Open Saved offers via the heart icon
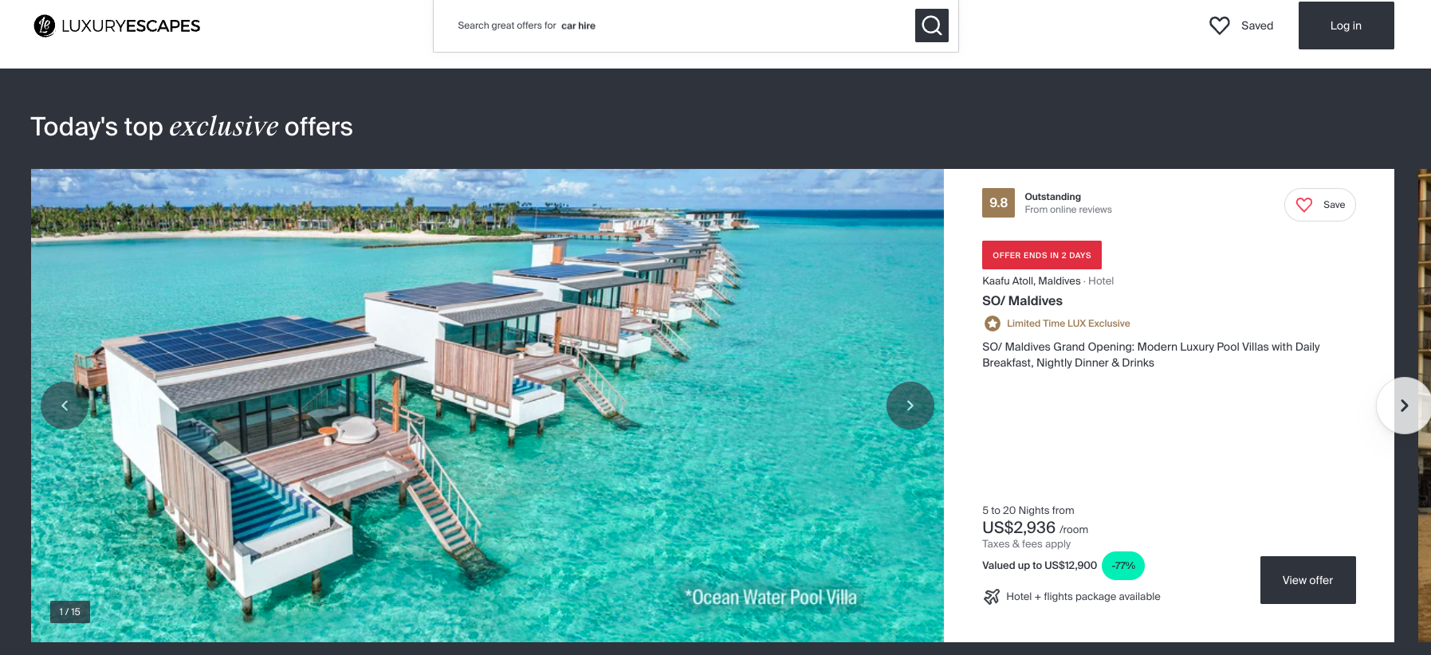The height and width of the screenshot is (655, 1431). (1219, 25)
